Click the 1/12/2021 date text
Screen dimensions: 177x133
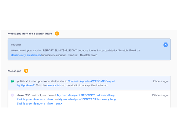(16, 45)
